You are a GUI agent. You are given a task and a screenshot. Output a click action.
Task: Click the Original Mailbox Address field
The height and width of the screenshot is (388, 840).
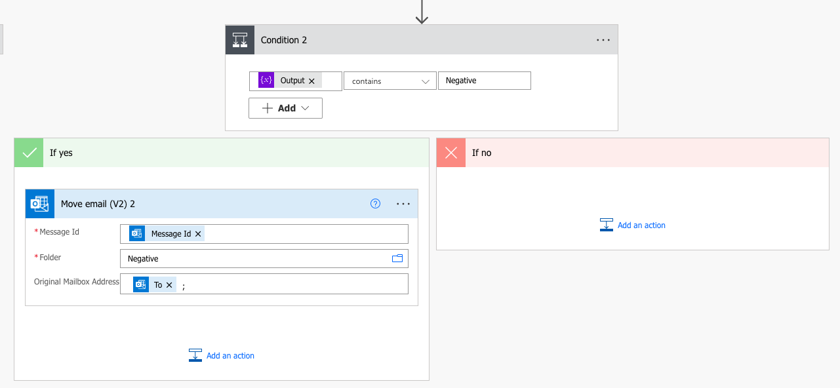tap(295, 285)
